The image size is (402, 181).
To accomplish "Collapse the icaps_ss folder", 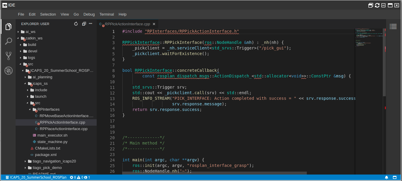I will pos(56,84).
